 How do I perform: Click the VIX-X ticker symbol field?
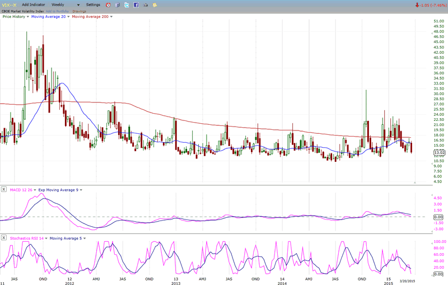[9, 4]
